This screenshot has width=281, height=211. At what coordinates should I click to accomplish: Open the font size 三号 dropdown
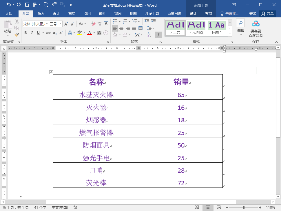[x=60, y=24]
